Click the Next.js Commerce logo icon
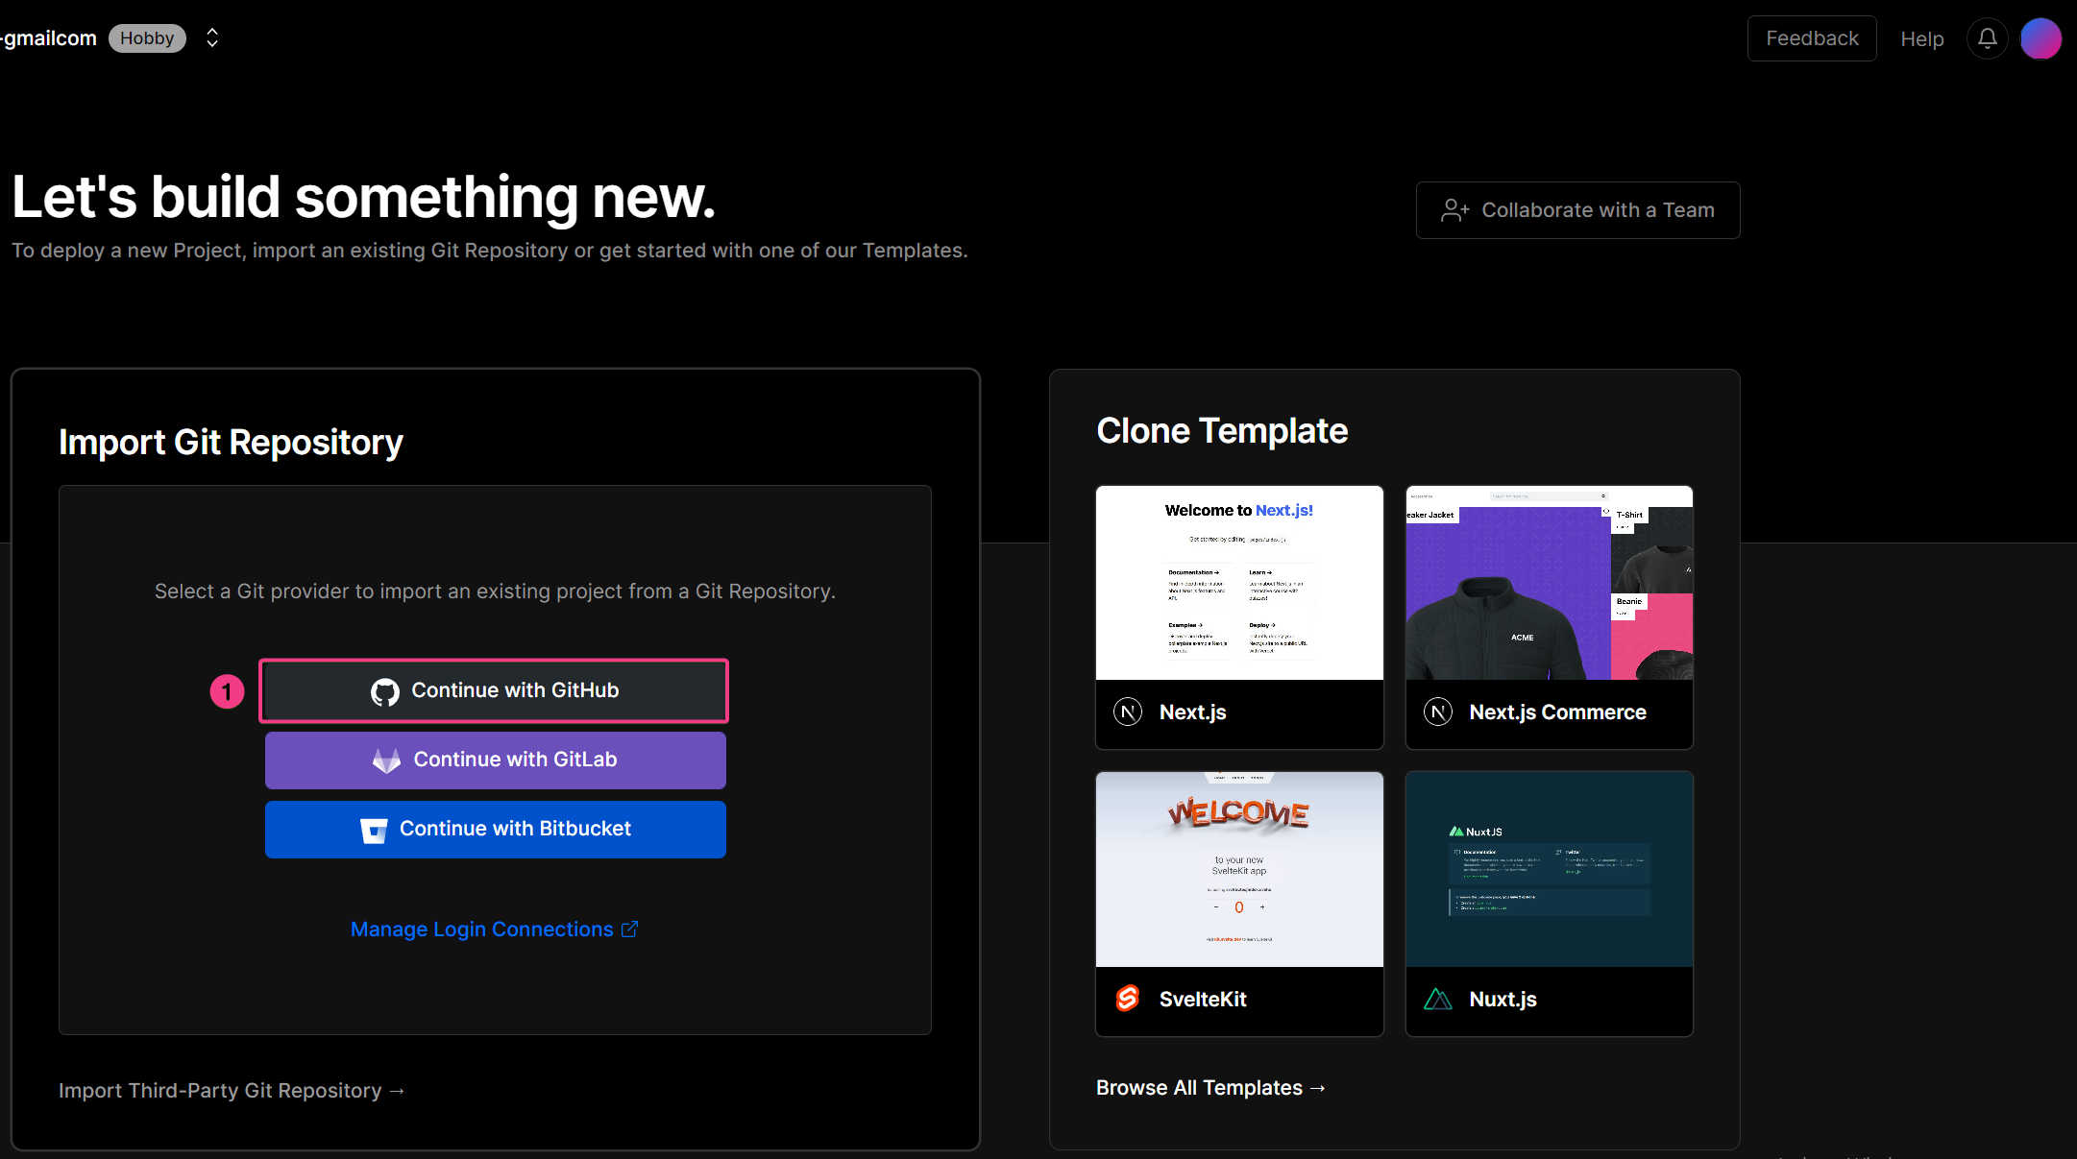This screenshot has height=1159, width=2077. click(x=1437, y=712)
